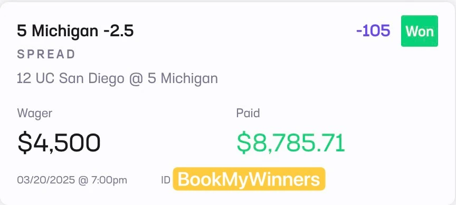The image size is (456, 205).
Task: Select the -105 odds value
Action: click(x=373, y=31)
